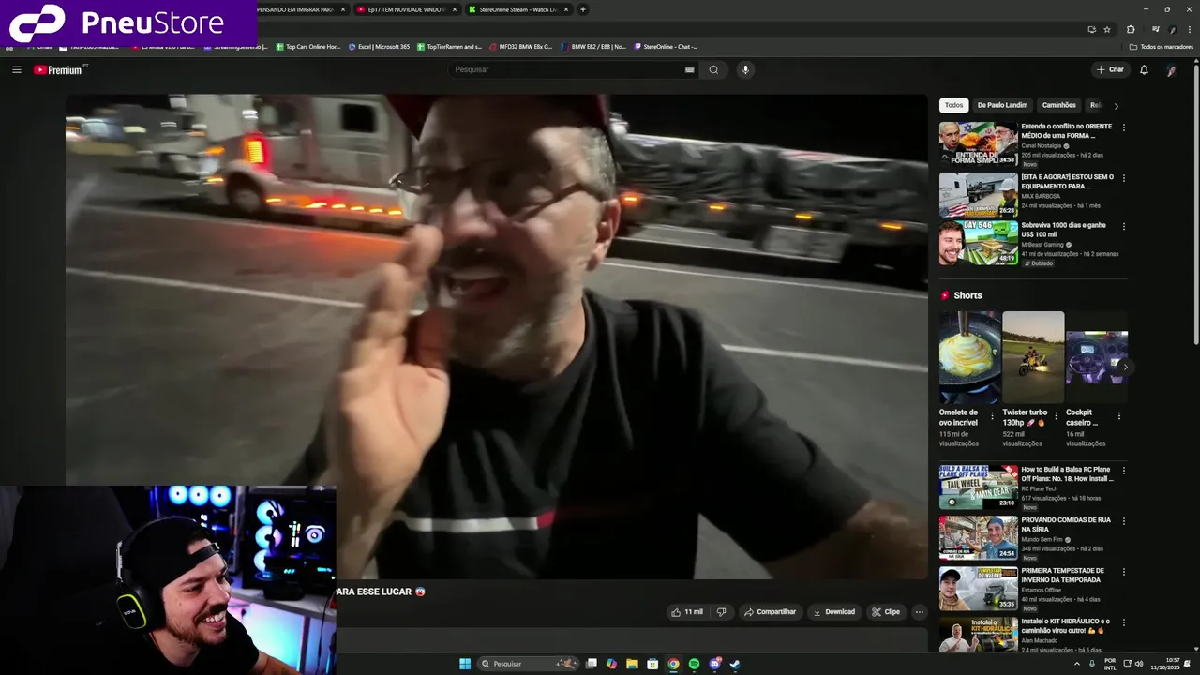Open Steam from the taskbar
This screenshot has height=675, width=1200.
click(x=735, y=664)
